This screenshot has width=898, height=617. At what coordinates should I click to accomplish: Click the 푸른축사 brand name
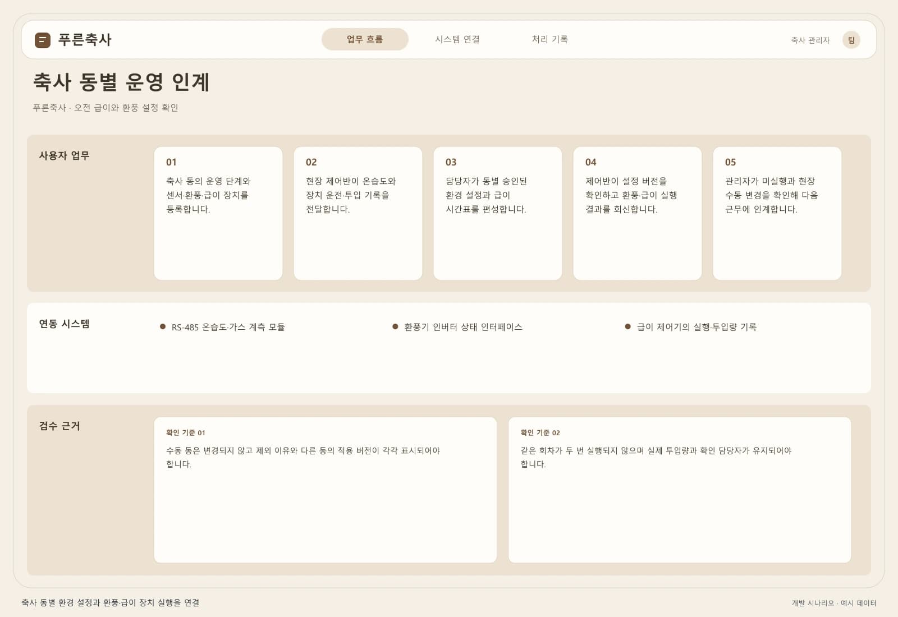85,40
